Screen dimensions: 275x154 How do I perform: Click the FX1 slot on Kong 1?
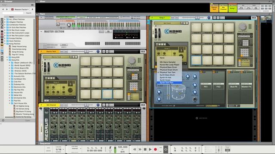206,86
